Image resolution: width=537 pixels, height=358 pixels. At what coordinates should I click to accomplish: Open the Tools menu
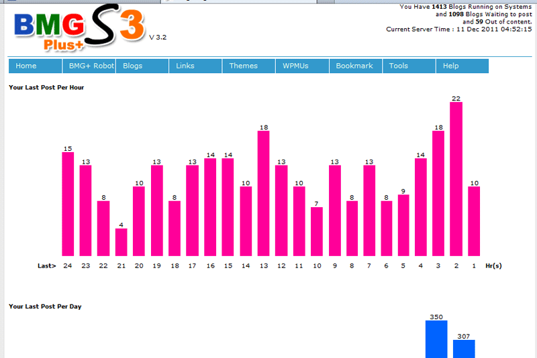point(409,66)
